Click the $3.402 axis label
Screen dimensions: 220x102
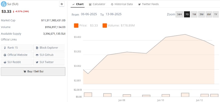tap(77, 37)
